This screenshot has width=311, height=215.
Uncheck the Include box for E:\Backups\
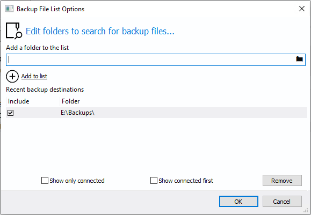(11, 113)
